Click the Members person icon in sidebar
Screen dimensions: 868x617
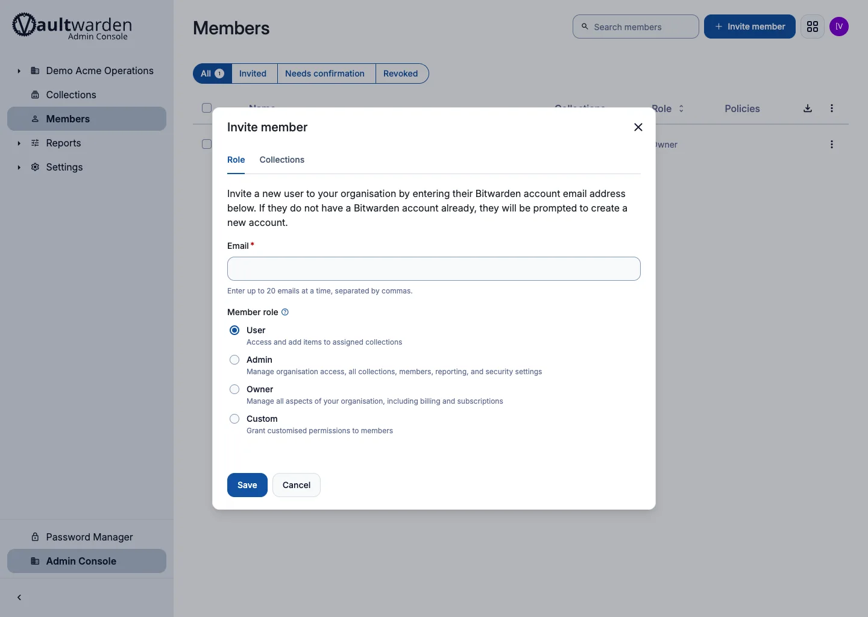pyautogui.click(x=35, y=119)
